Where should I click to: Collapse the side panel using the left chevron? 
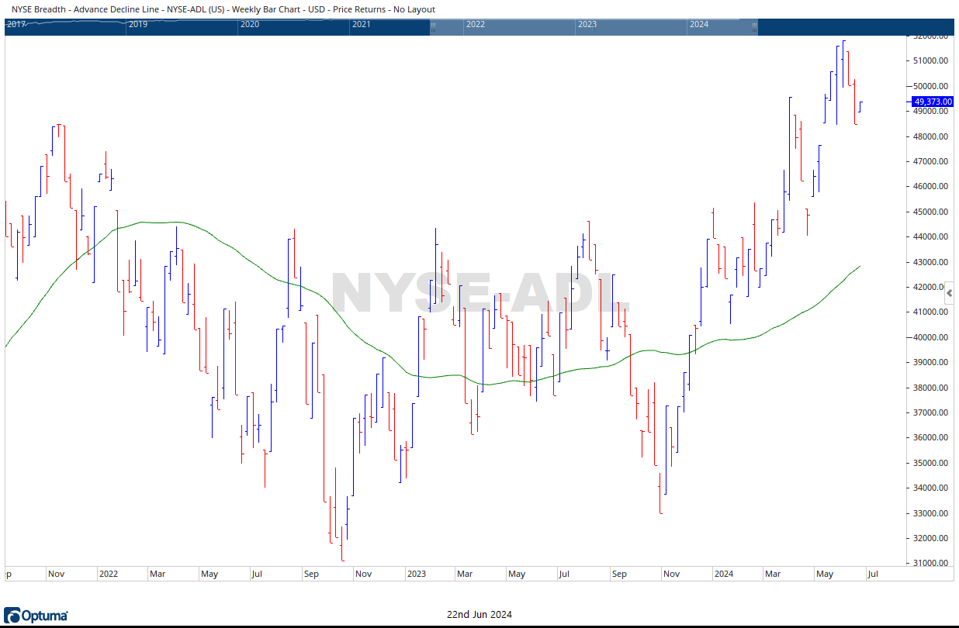tap(949, 292)
